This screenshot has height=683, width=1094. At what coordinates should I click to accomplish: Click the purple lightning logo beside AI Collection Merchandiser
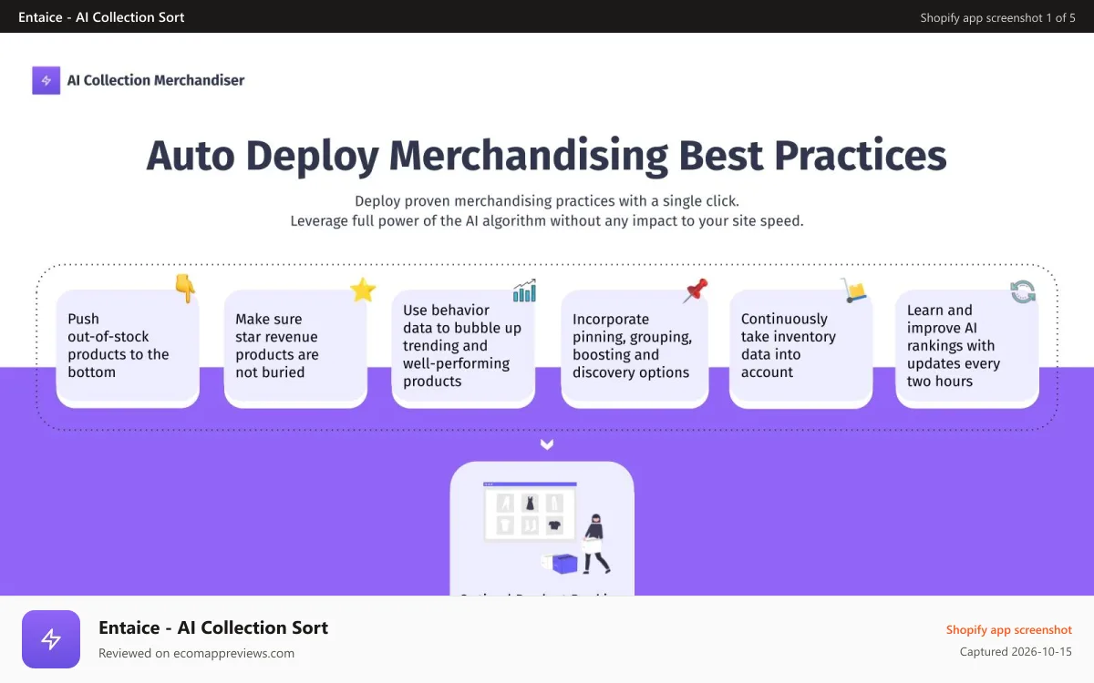(x=46, y=80)
